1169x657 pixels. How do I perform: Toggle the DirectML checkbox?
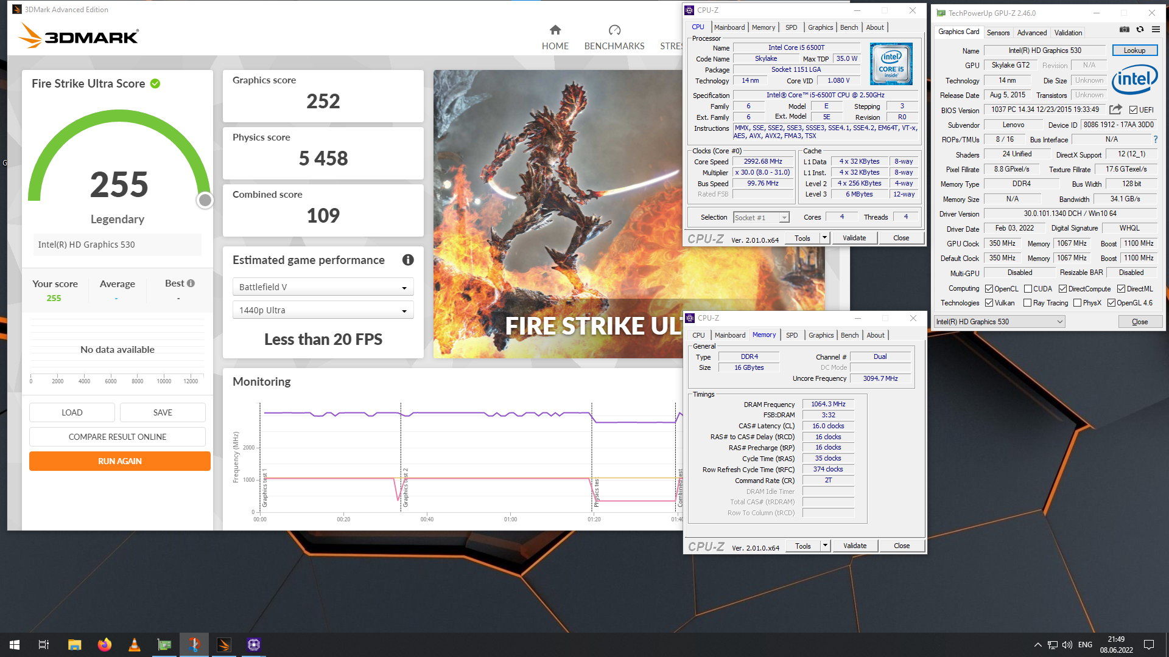coord(1121,289)
